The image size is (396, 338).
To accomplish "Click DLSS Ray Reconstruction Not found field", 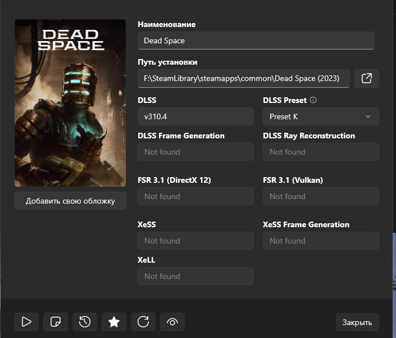I will coord(321,152).
